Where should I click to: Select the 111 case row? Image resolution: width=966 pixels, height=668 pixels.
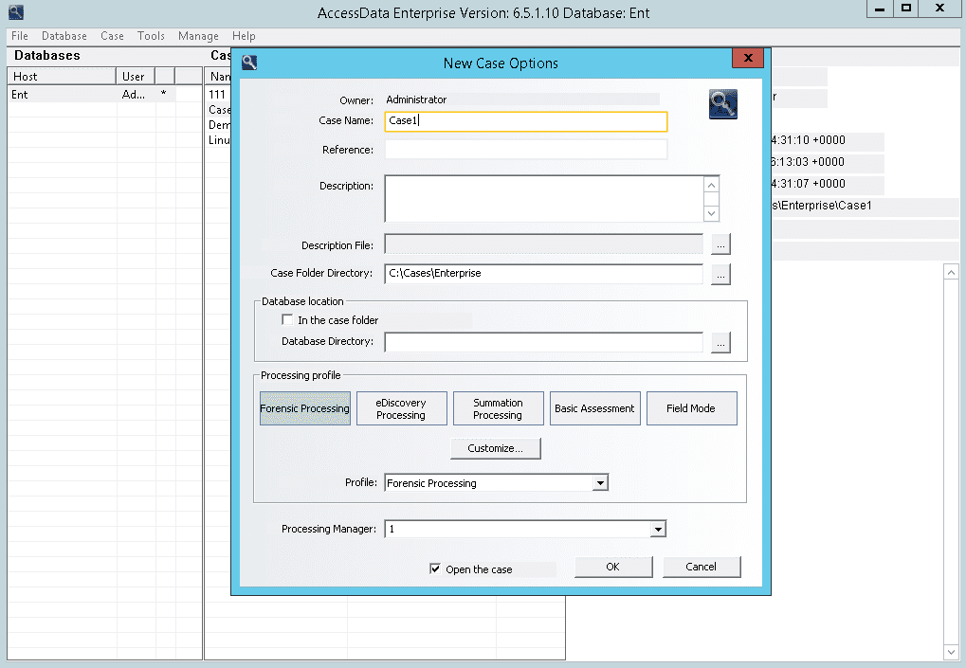tap(219, 94)
